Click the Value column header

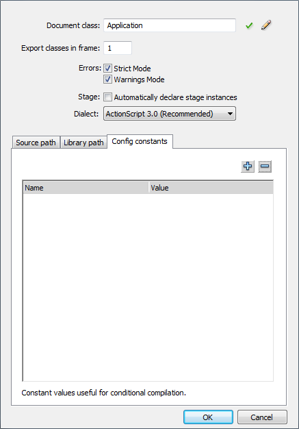tap(211, 188)
